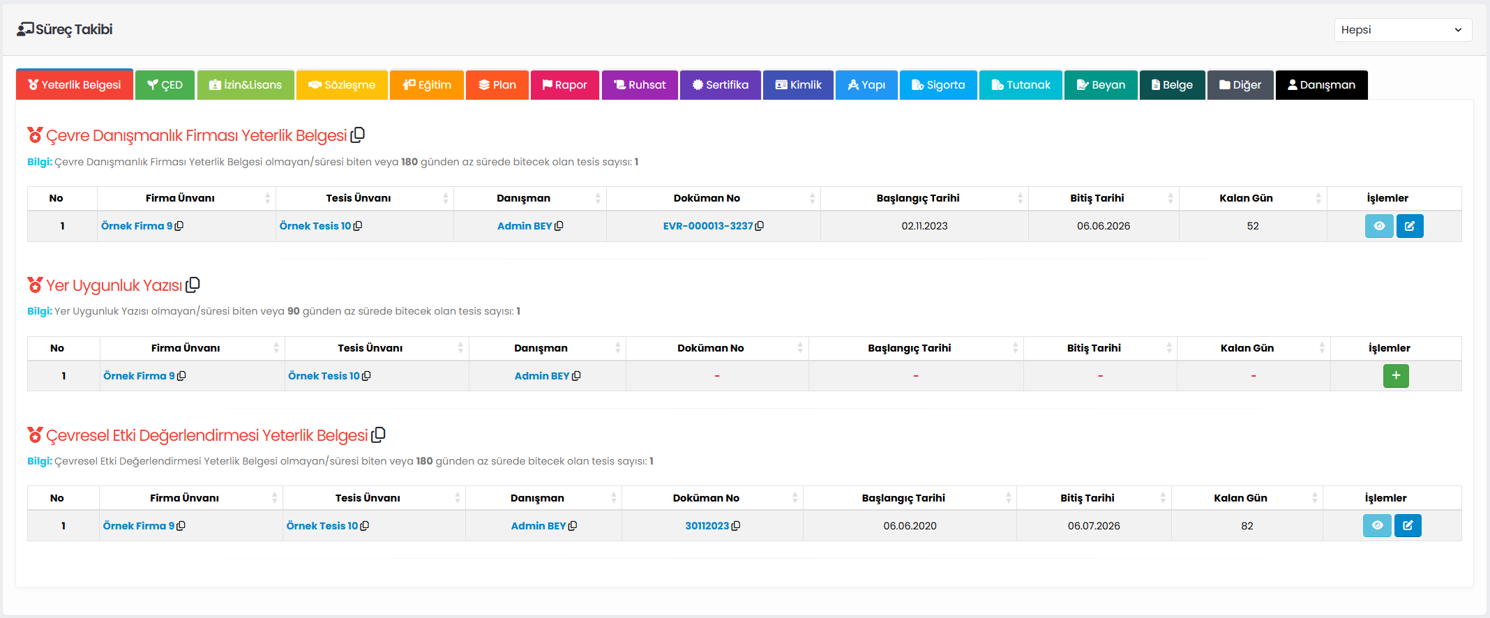The image size is (1490, 618).
Task: Open Admin BEY link in Yer Uygunluk table
Action: pos(541,376)
